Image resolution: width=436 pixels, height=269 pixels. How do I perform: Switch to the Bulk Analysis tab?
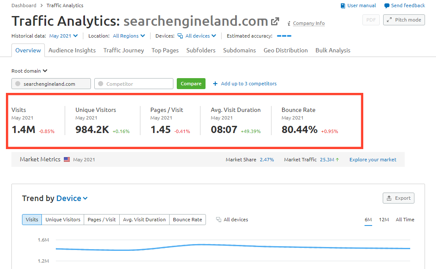point(333,50)
